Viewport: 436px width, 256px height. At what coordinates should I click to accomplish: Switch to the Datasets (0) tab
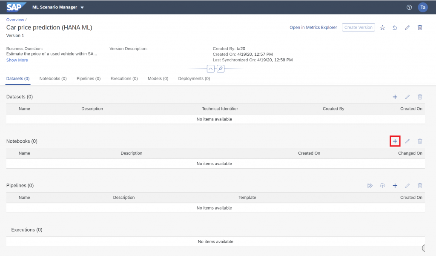pos(18,78)
